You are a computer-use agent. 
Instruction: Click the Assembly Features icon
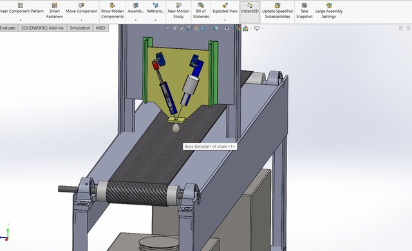click(136, 8)
